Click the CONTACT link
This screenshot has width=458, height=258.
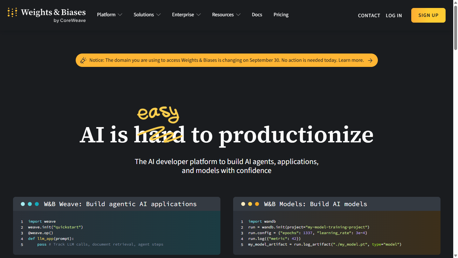pos(369,16)
